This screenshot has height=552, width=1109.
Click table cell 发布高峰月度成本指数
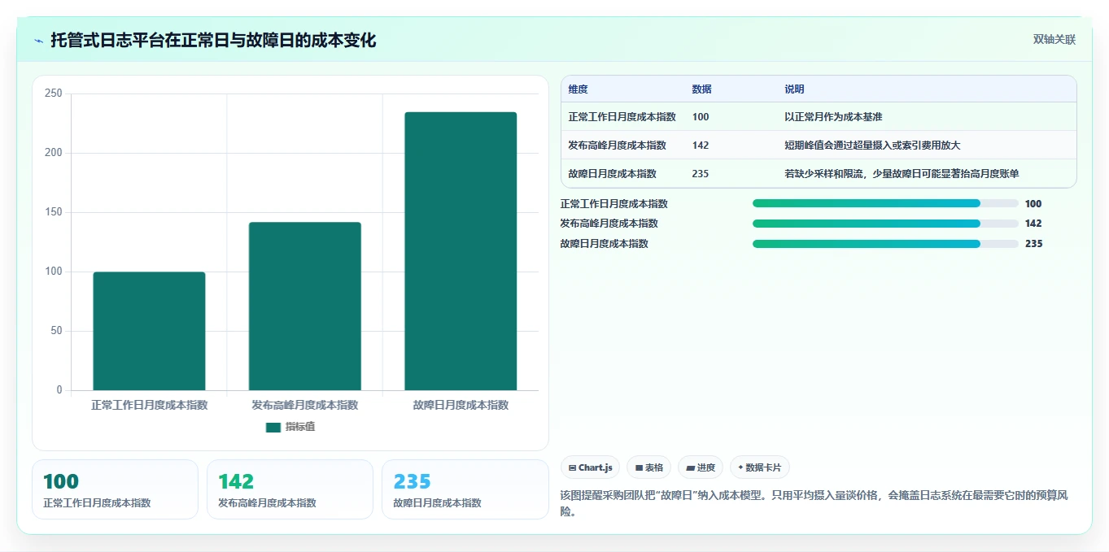point(617,146)
